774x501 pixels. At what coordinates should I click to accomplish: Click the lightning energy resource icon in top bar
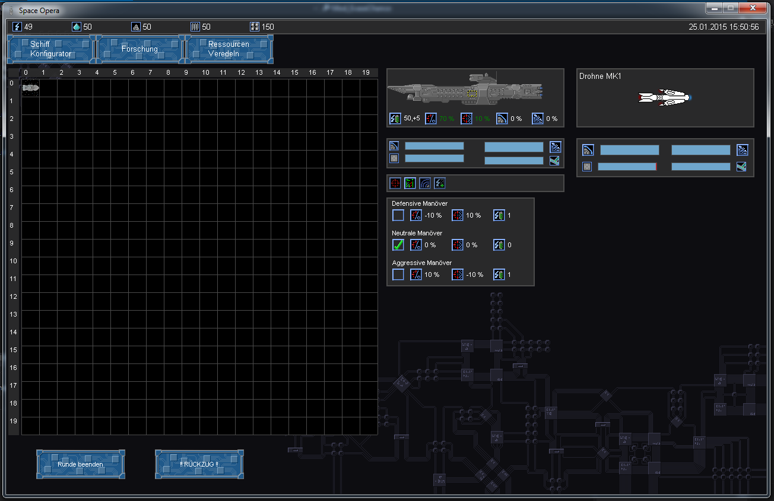[17, 27]
